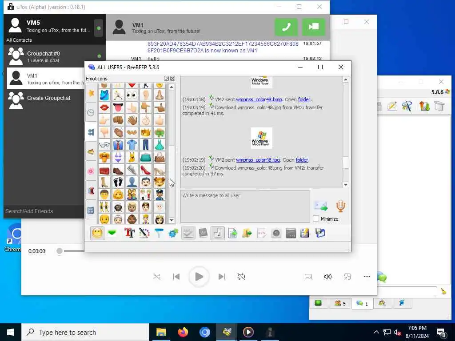The image size is (455, 341).
Task: Open the wmpnss_color48.bmp link
Action: (259, 99)
